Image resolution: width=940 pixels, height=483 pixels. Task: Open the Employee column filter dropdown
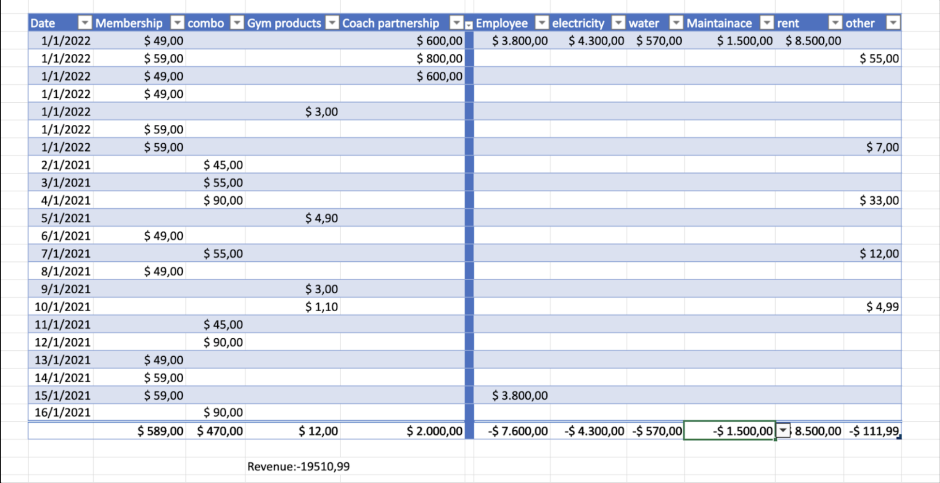(542, 23)
